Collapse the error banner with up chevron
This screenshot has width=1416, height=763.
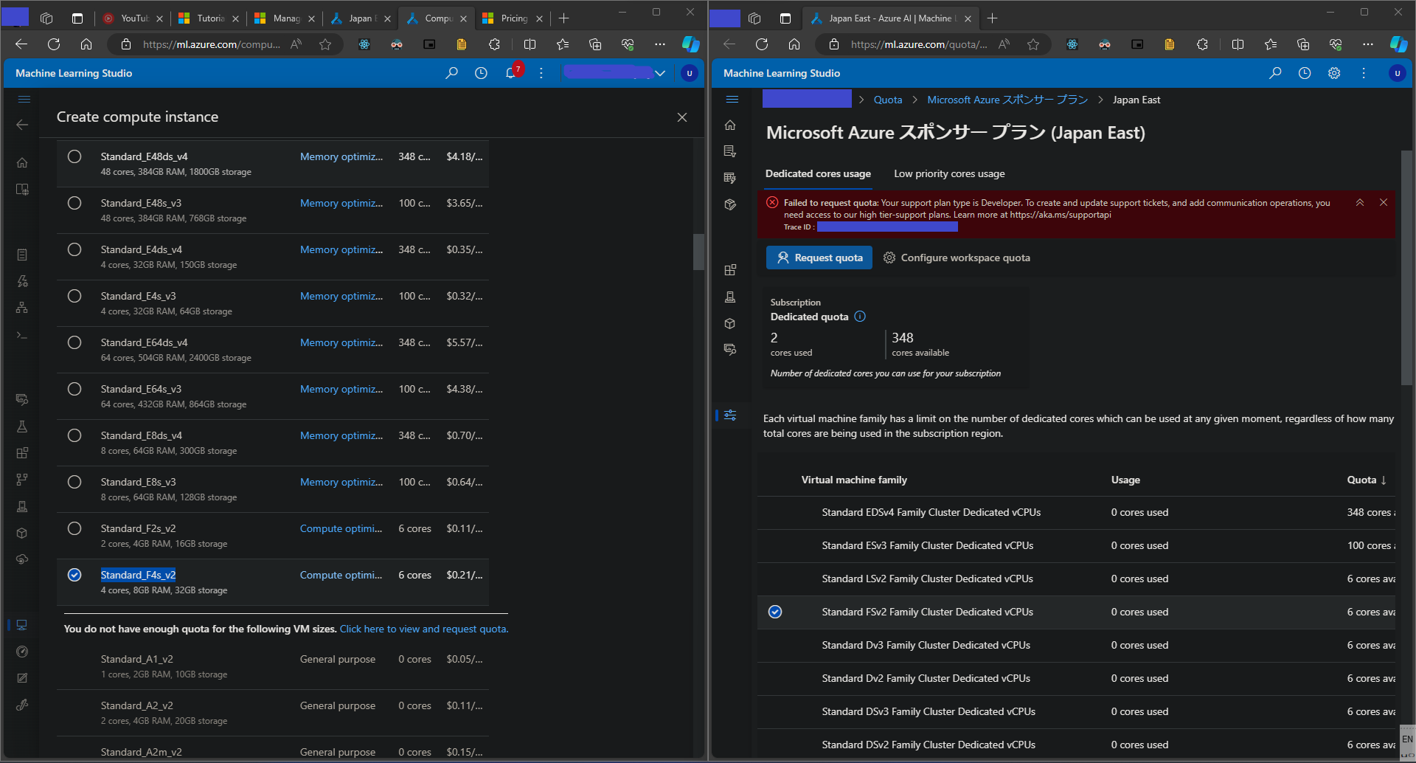[1360, 202]
